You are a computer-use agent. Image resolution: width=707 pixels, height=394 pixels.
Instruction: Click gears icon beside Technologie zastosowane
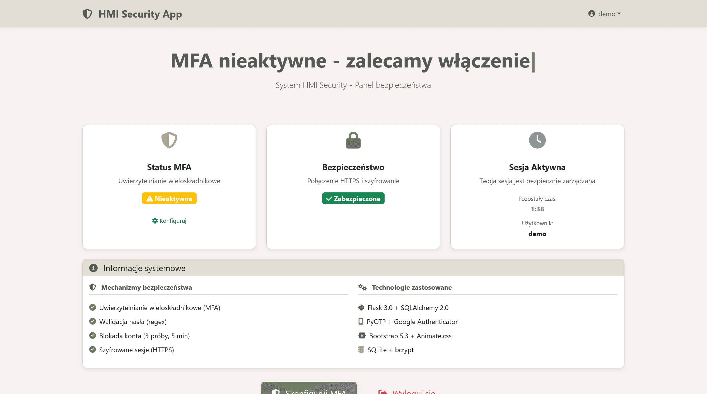tap(363, 287)
